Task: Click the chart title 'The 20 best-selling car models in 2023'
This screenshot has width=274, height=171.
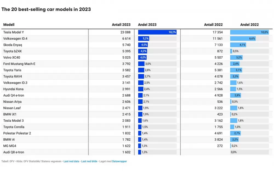Action: pyautogui.click(x=46, y=9)
